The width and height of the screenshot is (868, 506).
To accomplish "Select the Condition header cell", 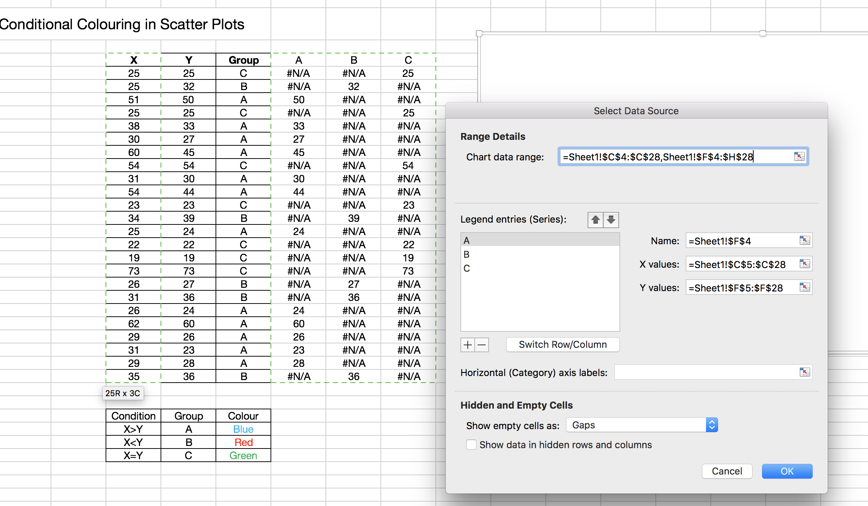I will (133, 416).
